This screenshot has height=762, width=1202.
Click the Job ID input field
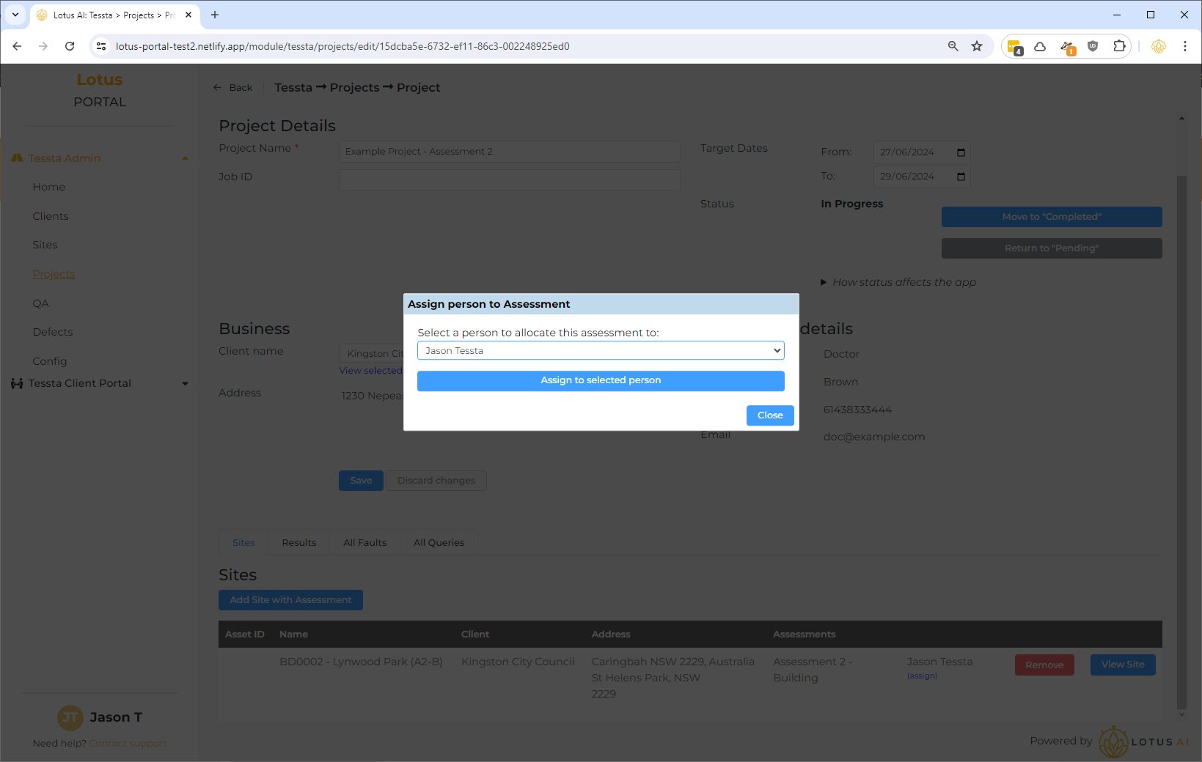509,180
